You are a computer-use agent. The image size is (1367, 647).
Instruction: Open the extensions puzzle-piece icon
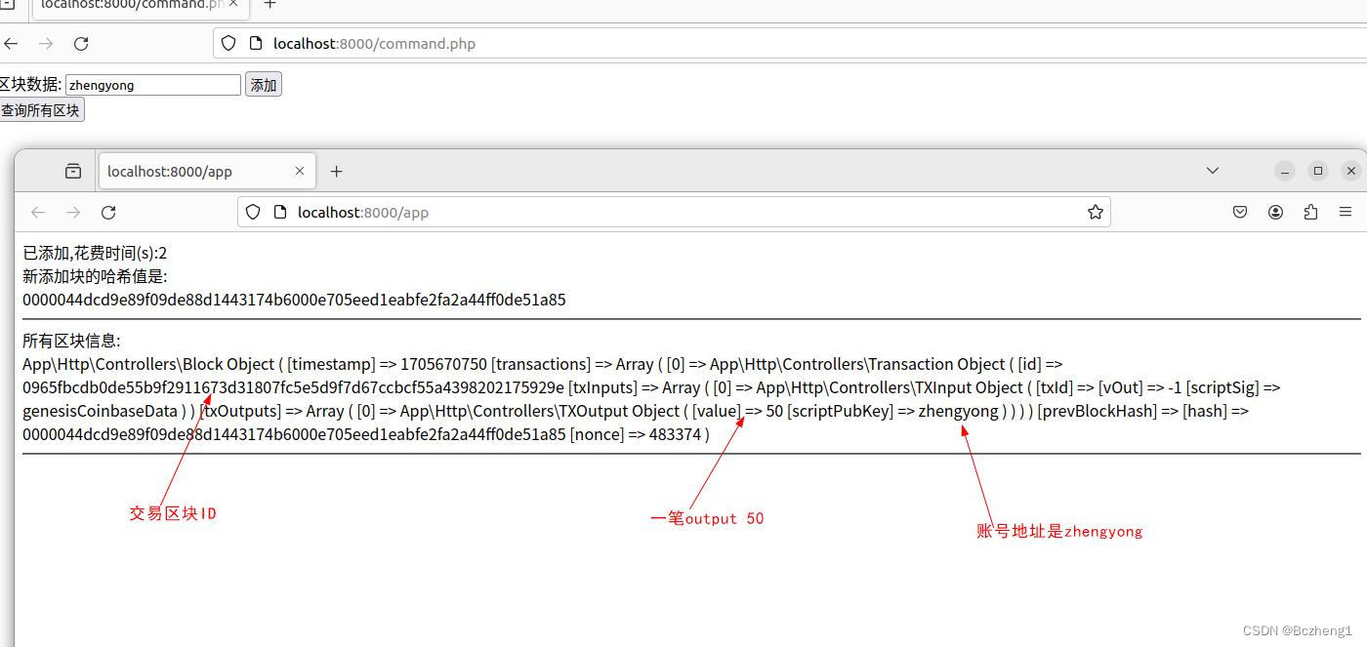point(1310,212)
